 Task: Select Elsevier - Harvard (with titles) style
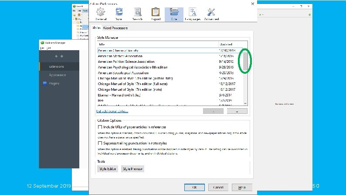click(x=170, y=95)
